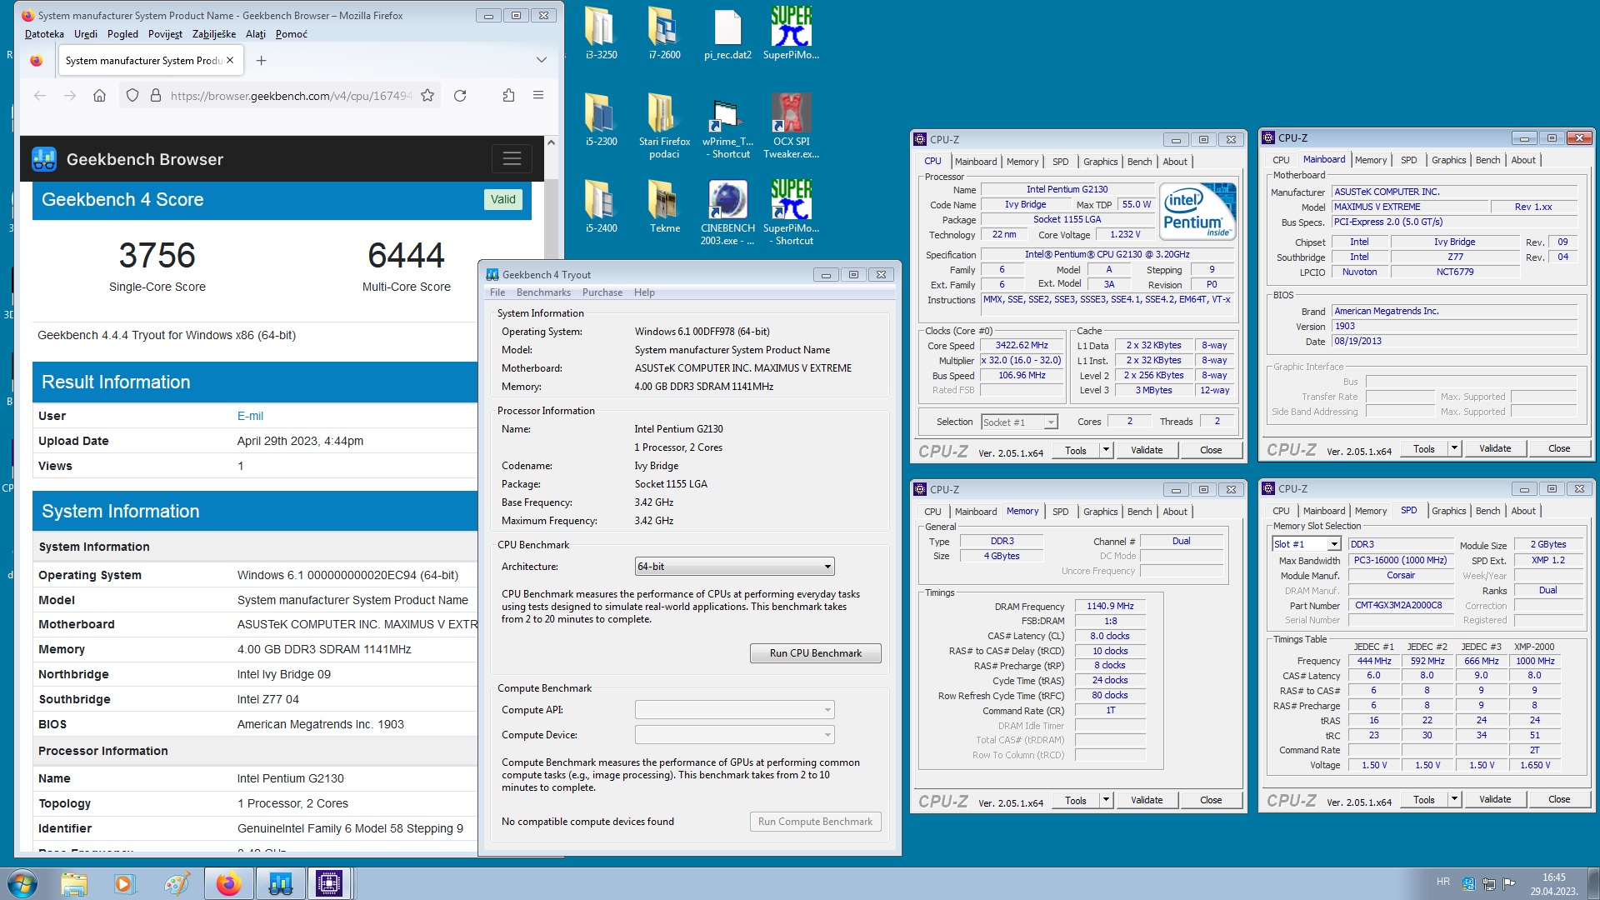This screenshot has height=900, width=1600.
Task: Open the Windows Start menu
Action: pos(22,883)
